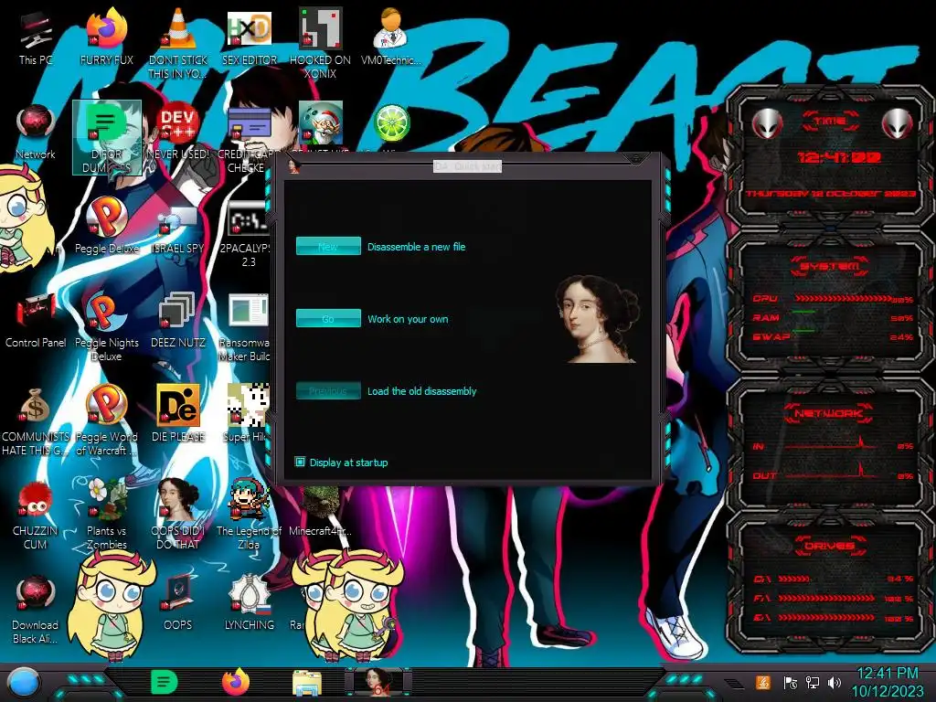Open the CHUZZIN CUM desktop icon
Image resolution: width=936 pixels, height=702 pixels.
click(x=36, y=516)
